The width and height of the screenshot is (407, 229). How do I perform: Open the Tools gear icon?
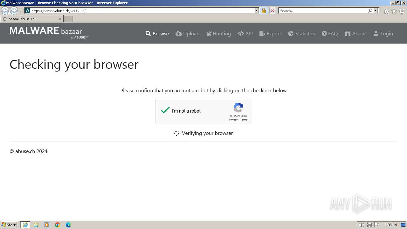pos(402,11)
